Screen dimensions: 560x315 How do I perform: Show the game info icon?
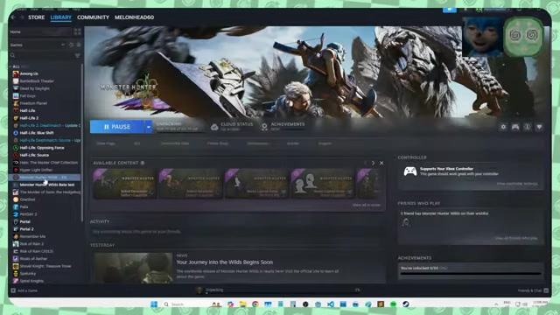pyautogui.click(x=527, y=127)
